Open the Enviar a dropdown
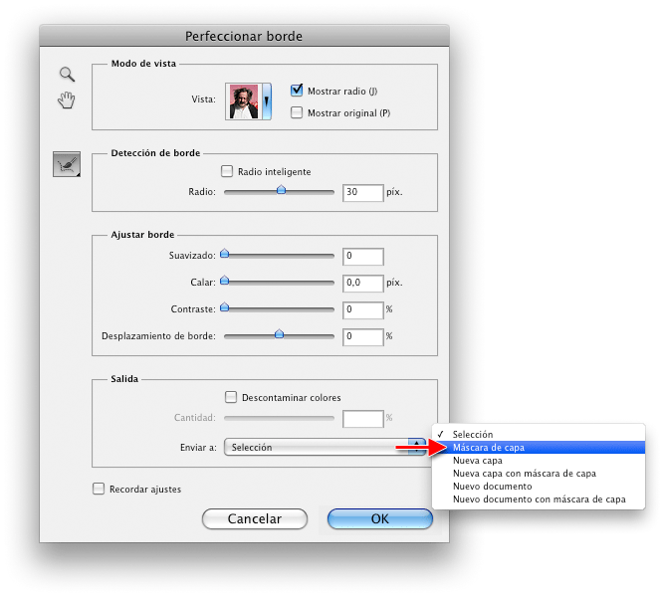This screenshot has width=662, height=597. click(x=325, y=448)
